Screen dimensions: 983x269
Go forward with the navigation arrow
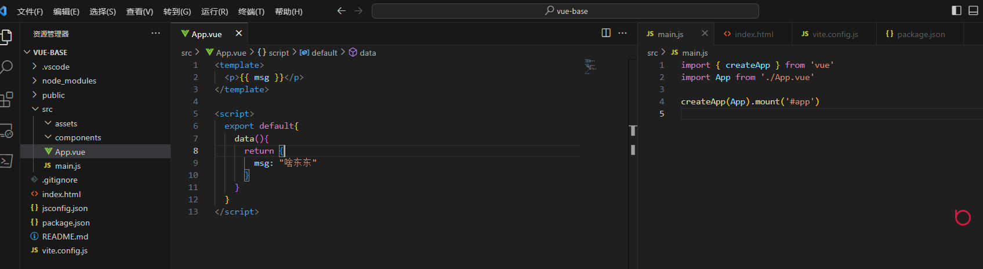(x=358, y=11)
